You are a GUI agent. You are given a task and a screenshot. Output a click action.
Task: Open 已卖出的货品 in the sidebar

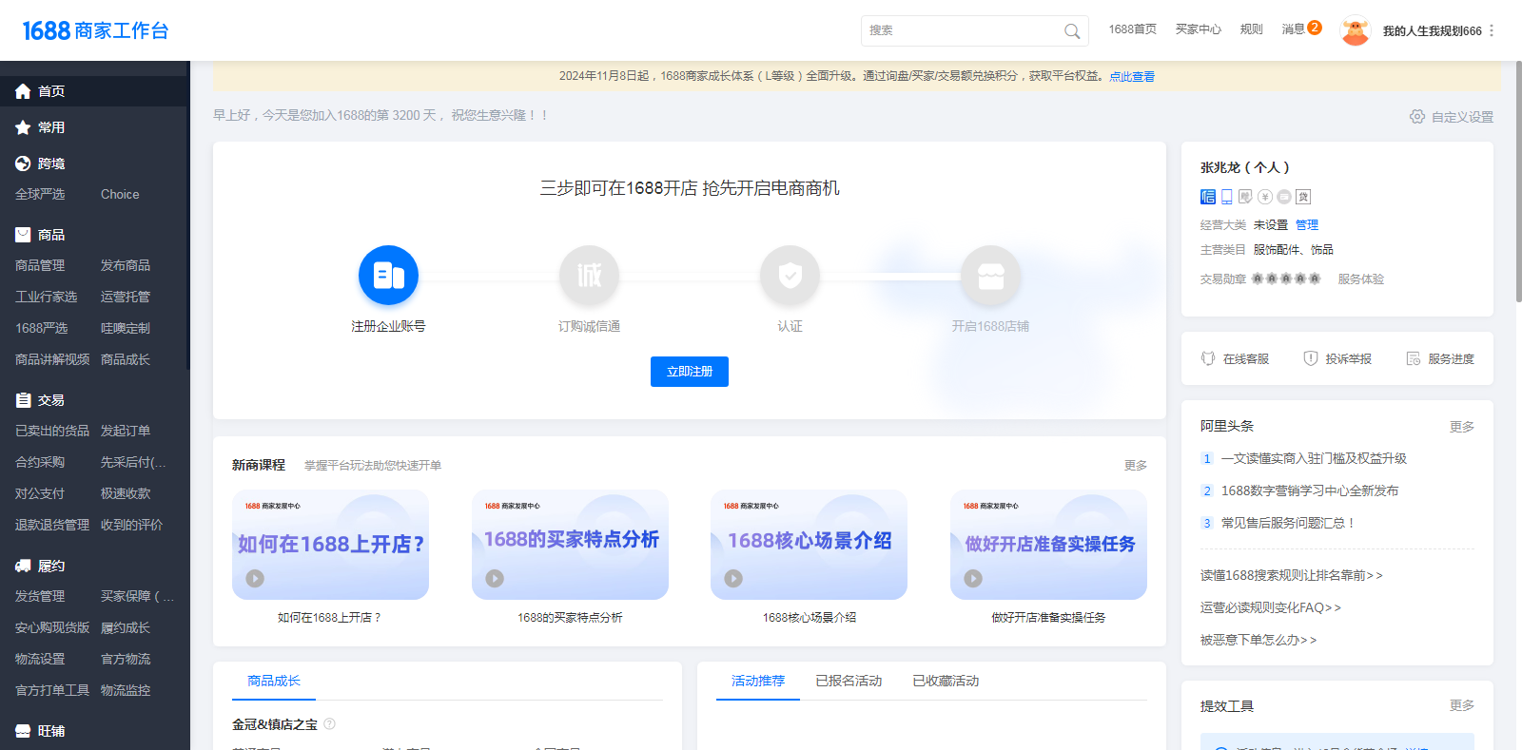(x=52, y=431)
